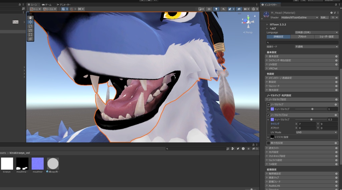Click タイリング X field value 7
342x190 pixels.
point(307,124)
